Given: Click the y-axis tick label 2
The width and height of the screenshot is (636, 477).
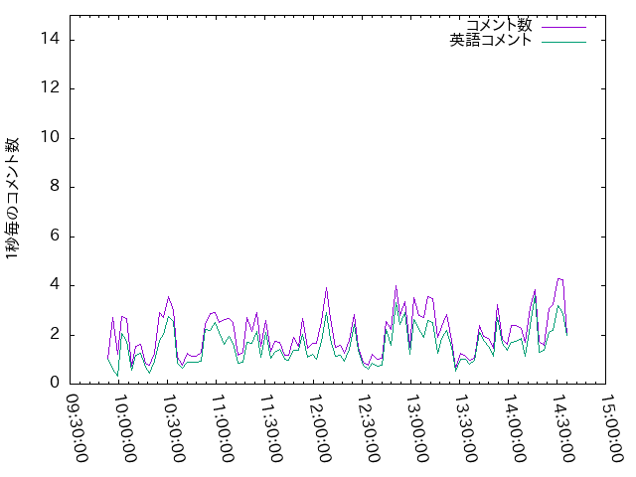Looking at the screenshot, I should point(55,334).
